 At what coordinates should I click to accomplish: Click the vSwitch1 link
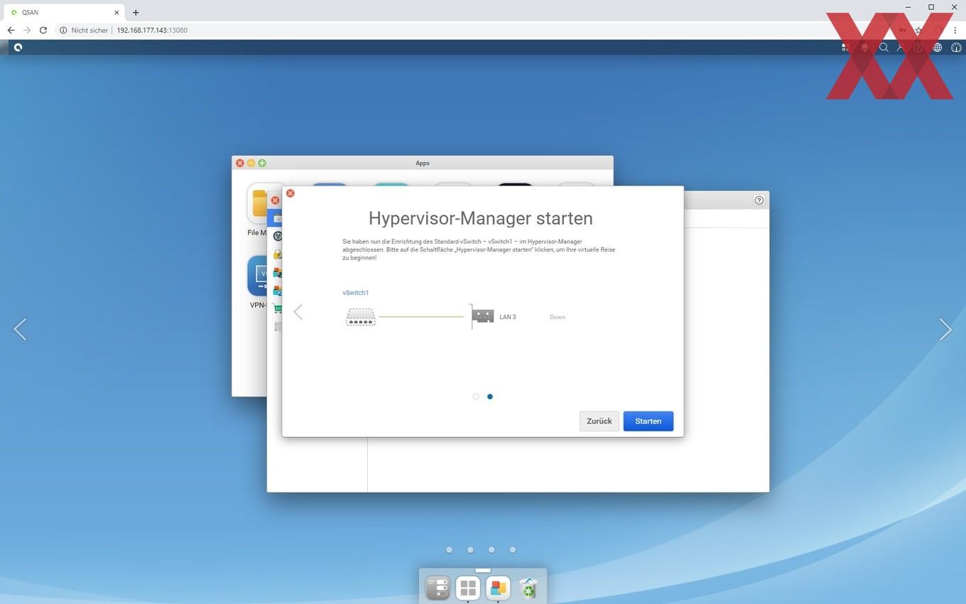[x=355, y=293]
